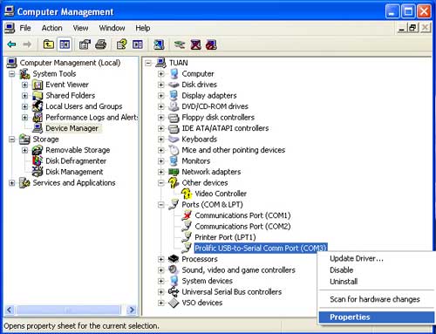Expand the Disk drives category
436x334 pixels.
(x=161, y=85)
